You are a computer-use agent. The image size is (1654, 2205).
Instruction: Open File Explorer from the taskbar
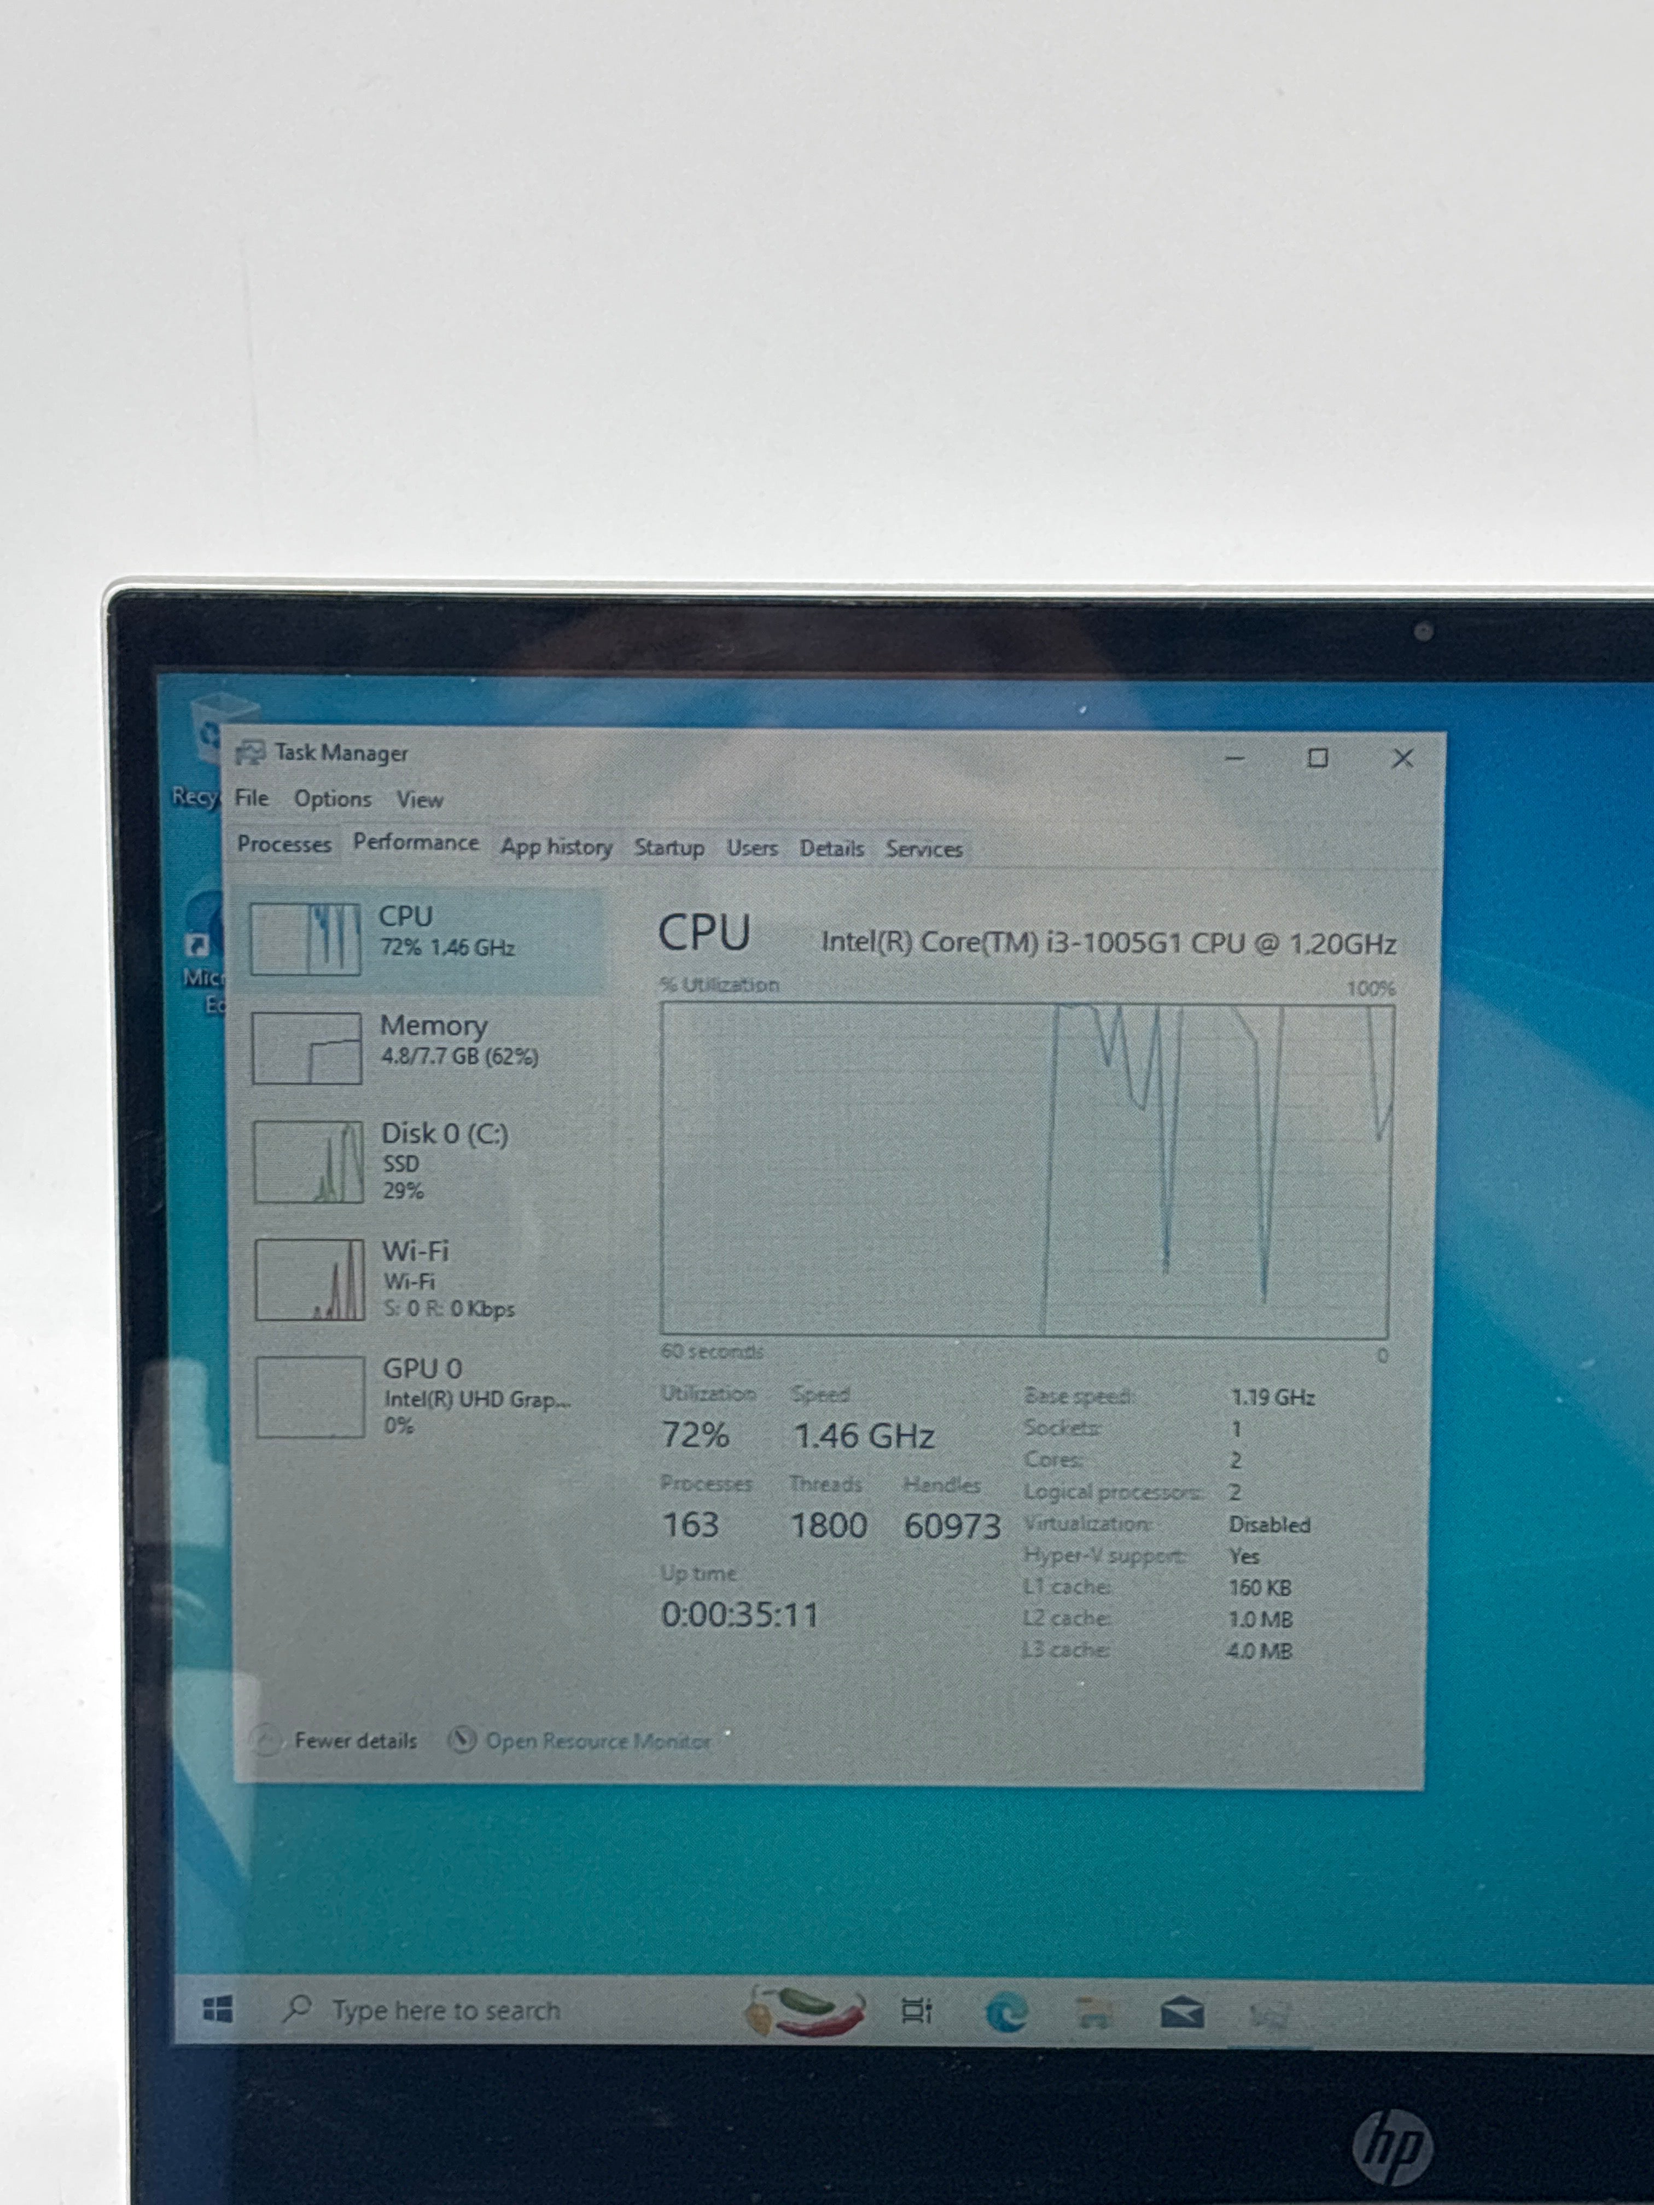coord(1094,2015)
